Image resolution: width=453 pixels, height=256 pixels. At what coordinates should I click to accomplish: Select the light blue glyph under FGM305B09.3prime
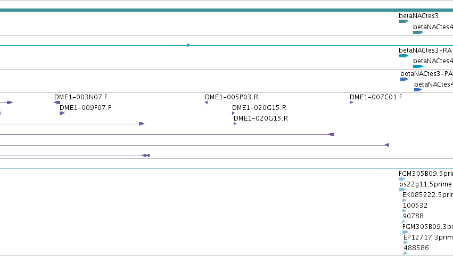point(405,232)
